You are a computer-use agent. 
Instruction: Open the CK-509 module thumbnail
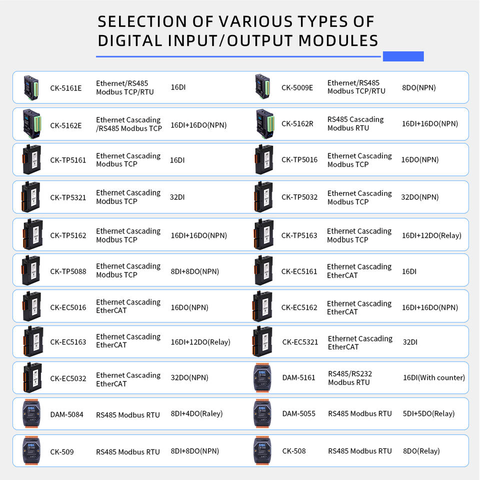pyautogui.click(x=31, y=451)
